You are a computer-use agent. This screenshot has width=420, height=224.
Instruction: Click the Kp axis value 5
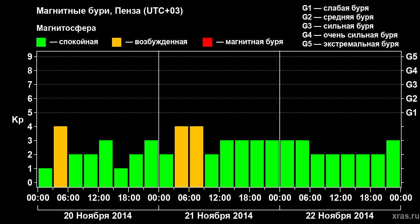[31, 113]
